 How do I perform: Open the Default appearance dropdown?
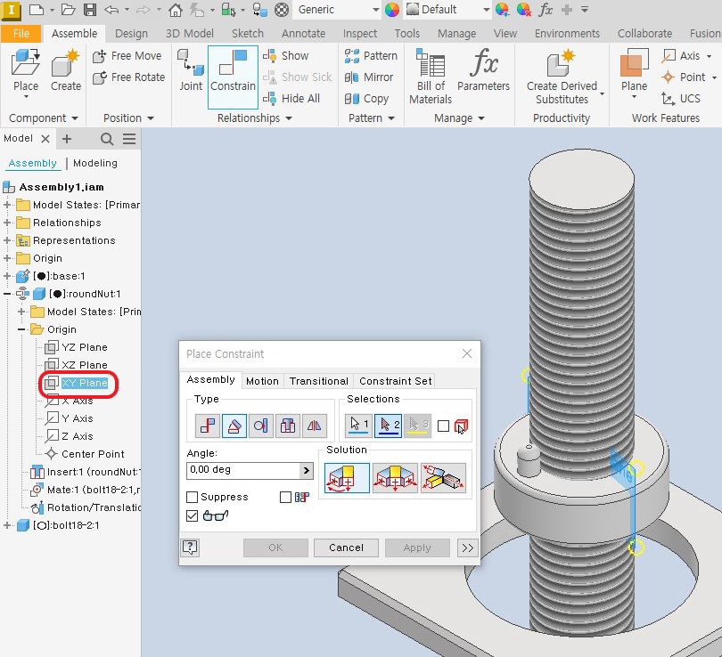487,10
